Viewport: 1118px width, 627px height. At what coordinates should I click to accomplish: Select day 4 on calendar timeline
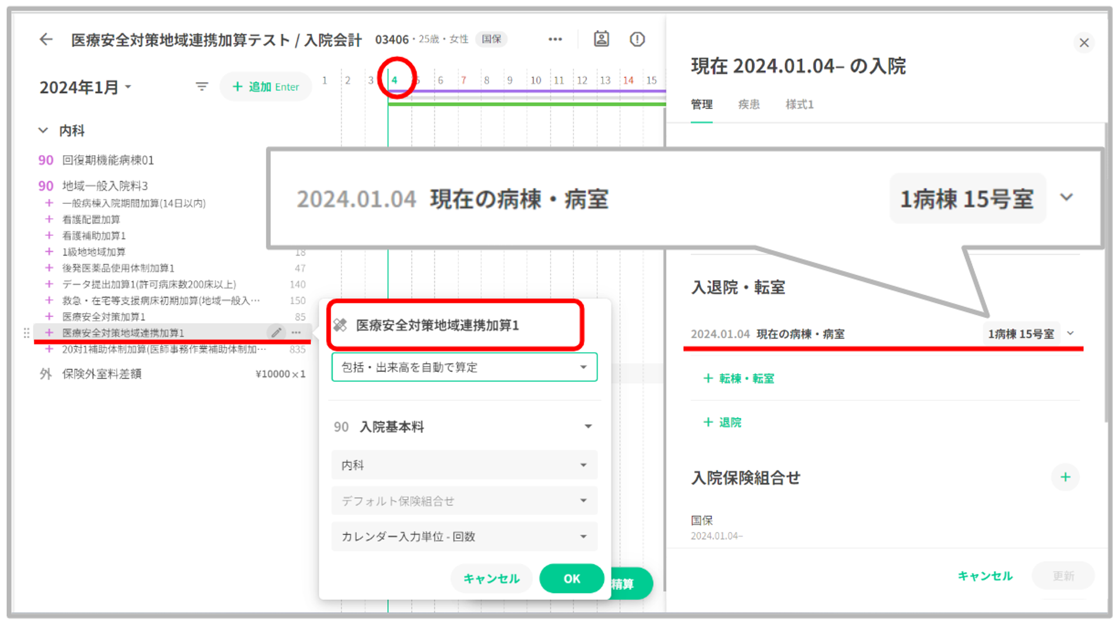pos(395,80)
